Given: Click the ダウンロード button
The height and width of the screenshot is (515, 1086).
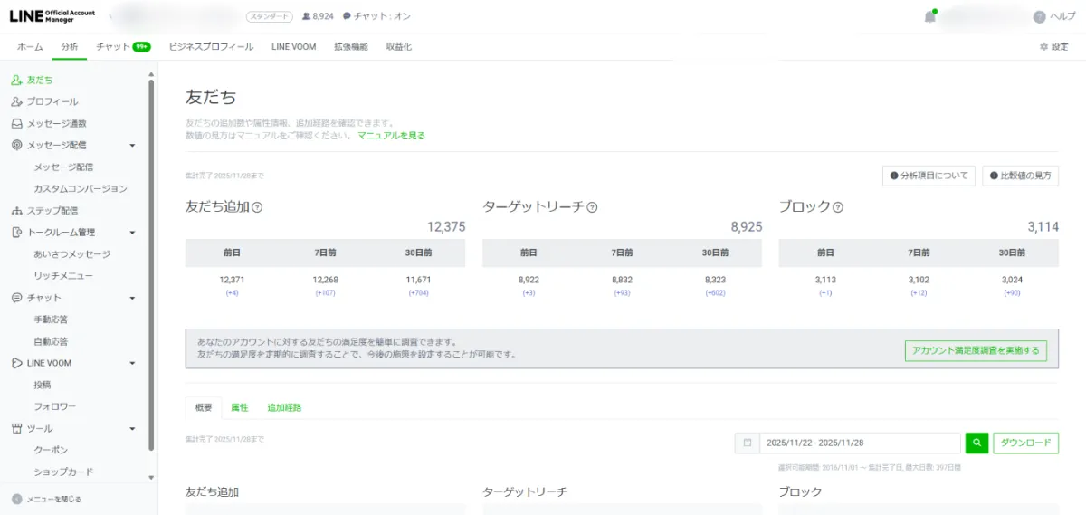Looking at the screenshot, I should click(1026, 443).
